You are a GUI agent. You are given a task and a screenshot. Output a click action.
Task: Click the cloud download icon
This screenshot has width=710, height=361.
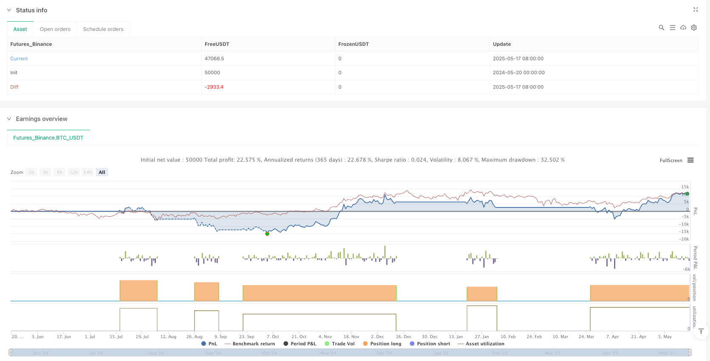click(683, 28)
